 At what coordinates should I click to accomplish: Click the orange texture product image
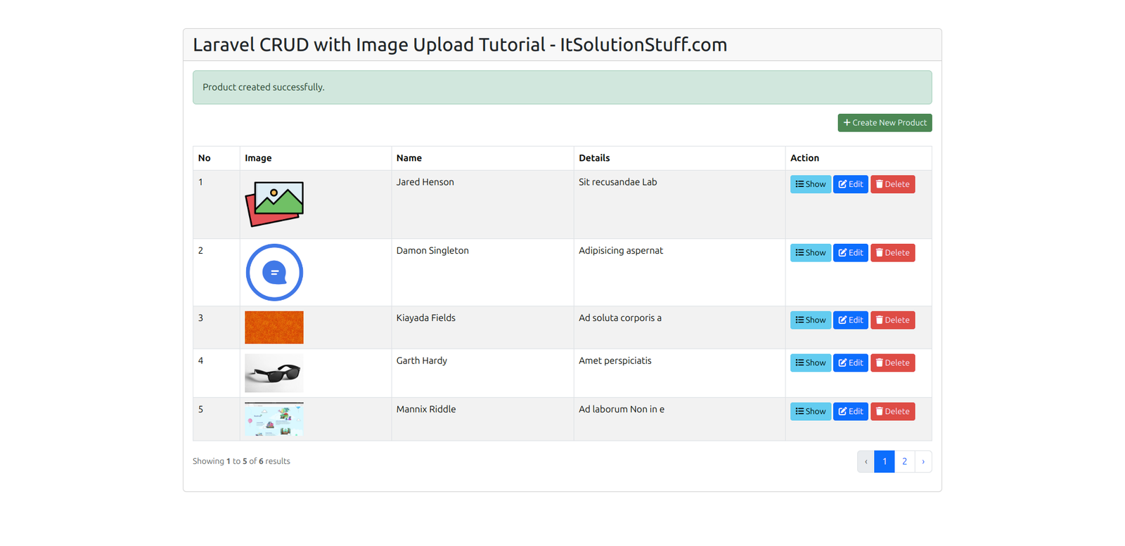274,327
